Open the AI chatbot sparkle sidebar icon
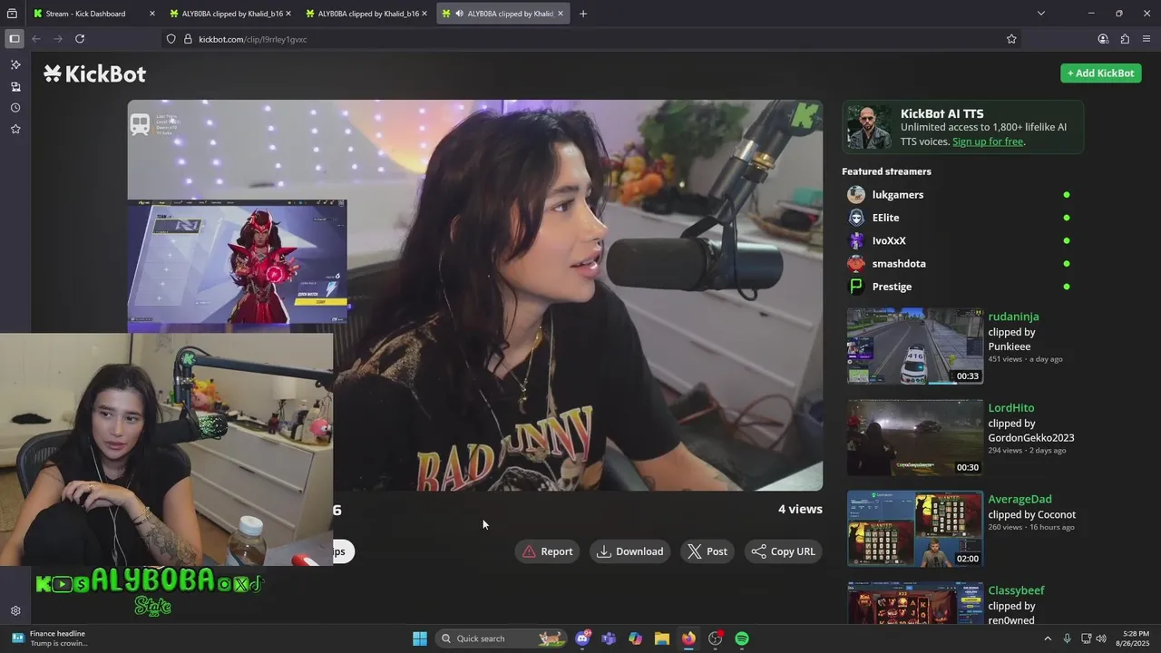This screenshot has height=653, width=1161. point(15,64)
